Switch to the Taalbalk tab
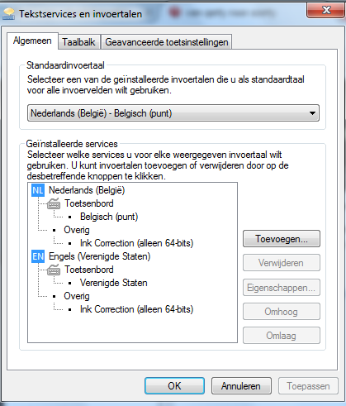The height and width of the screenshot is (406, 346). point(78,42)
